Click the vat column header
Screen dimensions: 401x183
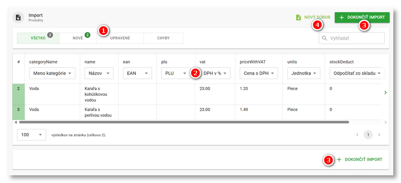(202, 62)
